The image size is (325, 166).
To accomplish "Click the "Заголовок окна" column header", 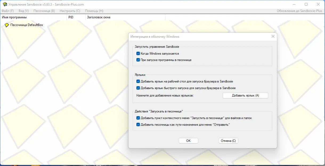I will click(125, 17).
